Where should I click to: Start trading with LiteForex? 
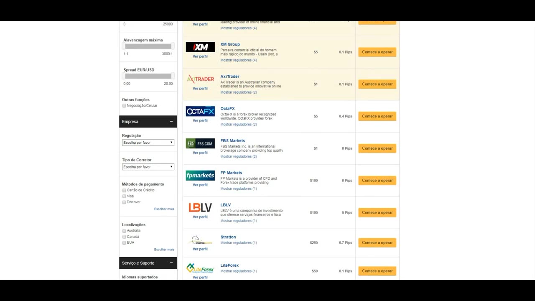pos(377,271)
